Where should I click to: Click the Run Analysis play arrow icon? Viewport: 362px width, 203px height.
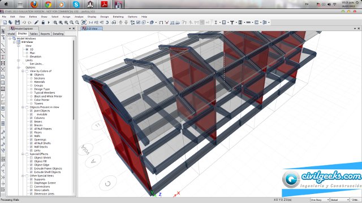pyautogui.click(x=49, y=23)
